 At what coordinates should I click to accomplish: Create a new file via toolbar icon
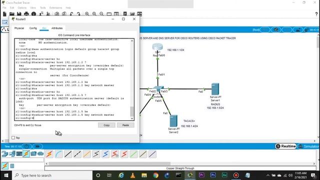(4, 14)
